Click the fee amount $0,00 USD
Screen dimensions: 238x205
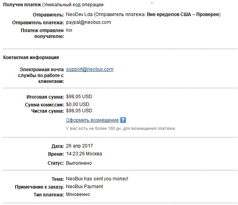(x=77, y=104)
